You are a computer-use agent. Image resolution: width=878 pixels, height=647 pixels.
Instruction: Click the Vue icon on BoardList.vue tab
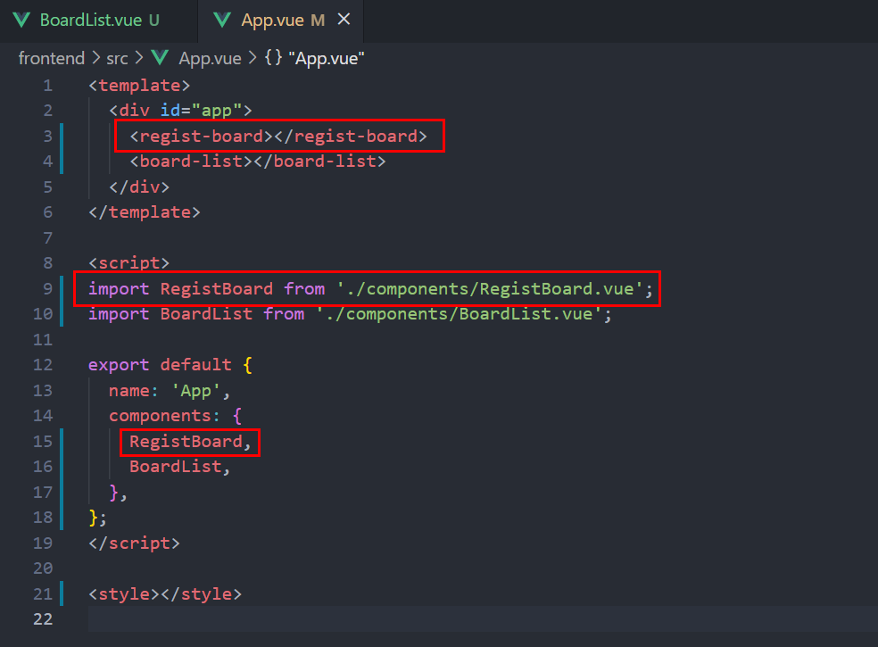[21, 21]
